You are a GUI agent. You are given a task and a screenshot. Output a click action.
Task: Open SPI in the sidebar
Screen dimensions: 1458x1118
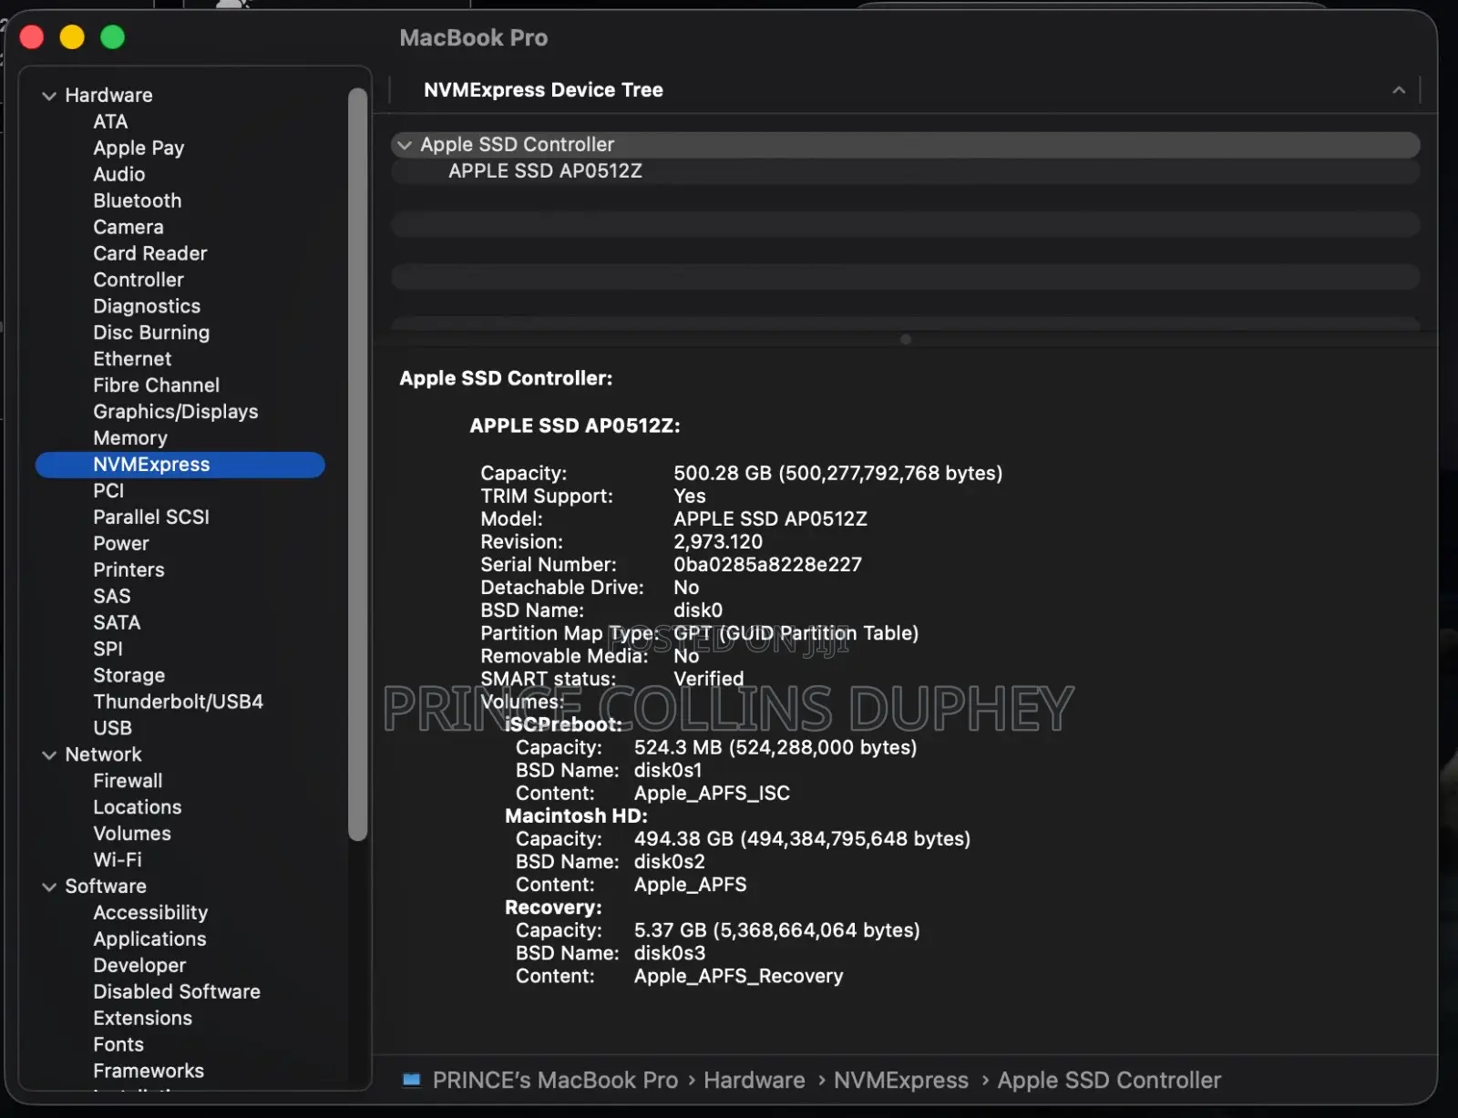(x=108, y=650)
